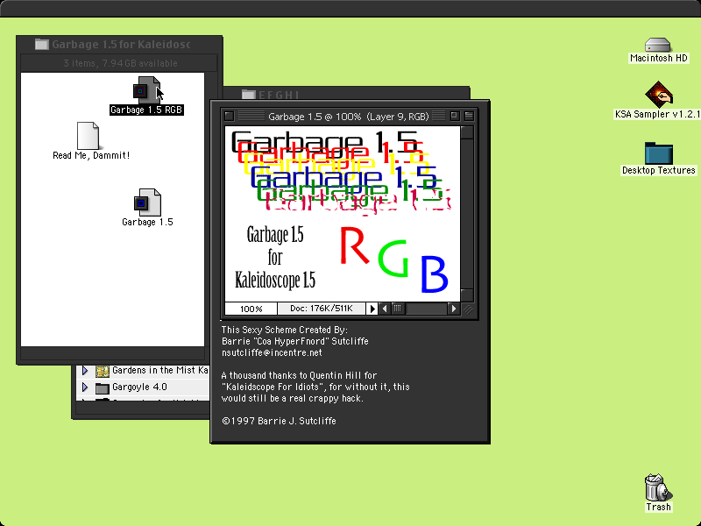This screenshot has width=701, height=526.
Task: Click the close box of the Garbage 1.5 image window
Action: click(229, 117)
